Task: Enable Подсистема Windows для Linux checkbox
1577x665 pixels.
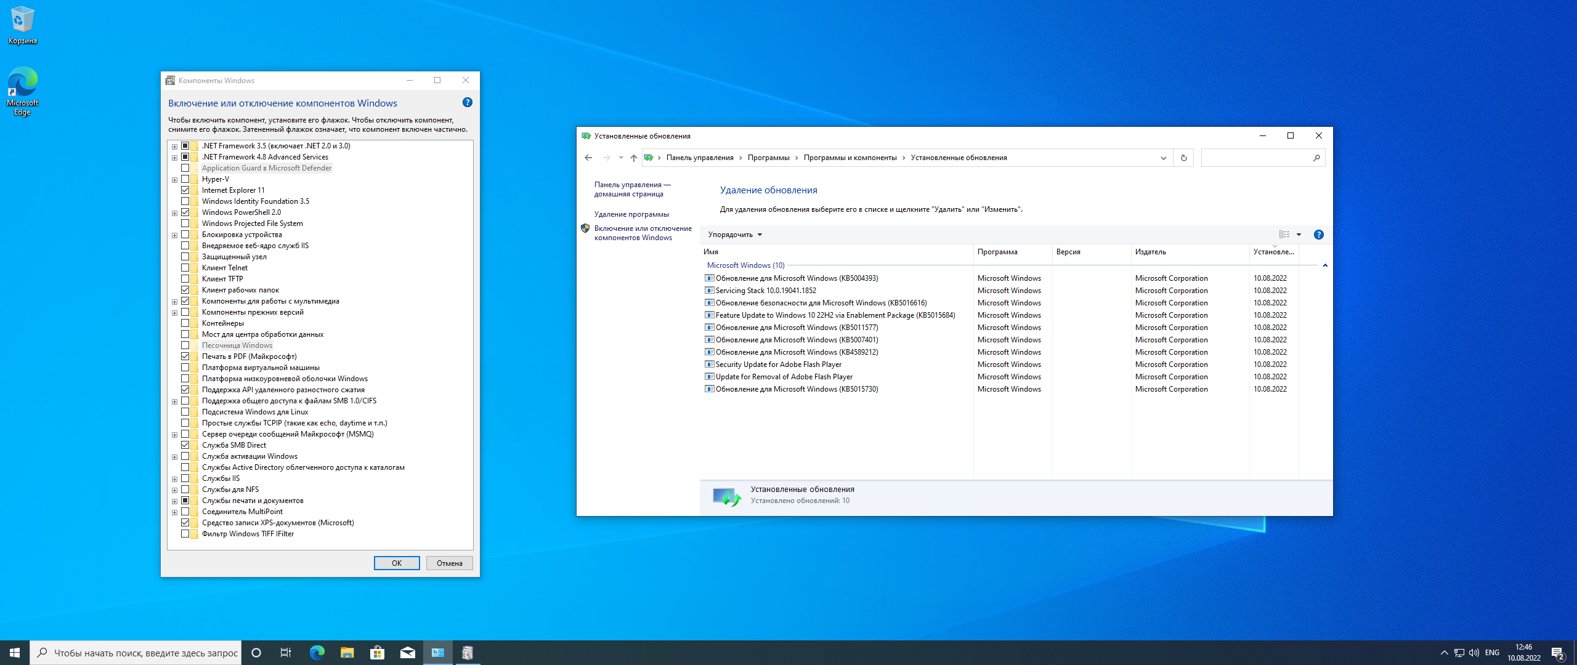Action: coord(185,412)
